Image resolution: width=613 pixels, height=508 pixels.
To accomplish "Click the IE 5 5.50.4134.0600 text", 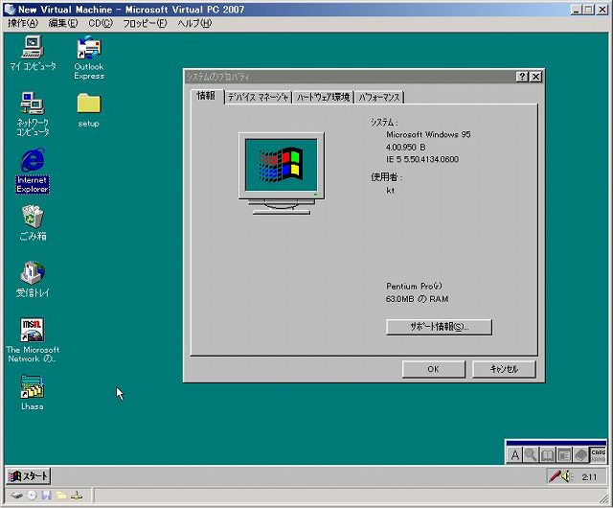I will click(422, 159).
